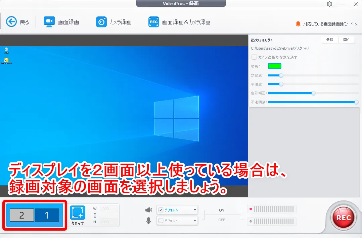This screenshot has height=238, width=362.
Task: Select display 1 for recording
Action: pyautogui.click(x=47, y=215)
